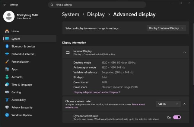Click MSI Cyborg MAX account name
Image resolution: width=194 pixels, height=127 pixels.
coord(27,15)
